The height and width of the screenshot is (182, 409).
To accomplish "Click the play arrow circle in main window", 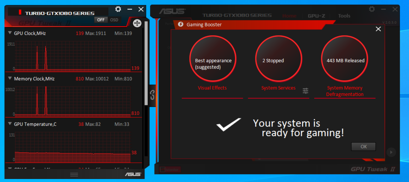I will click(x=391, y=152).
